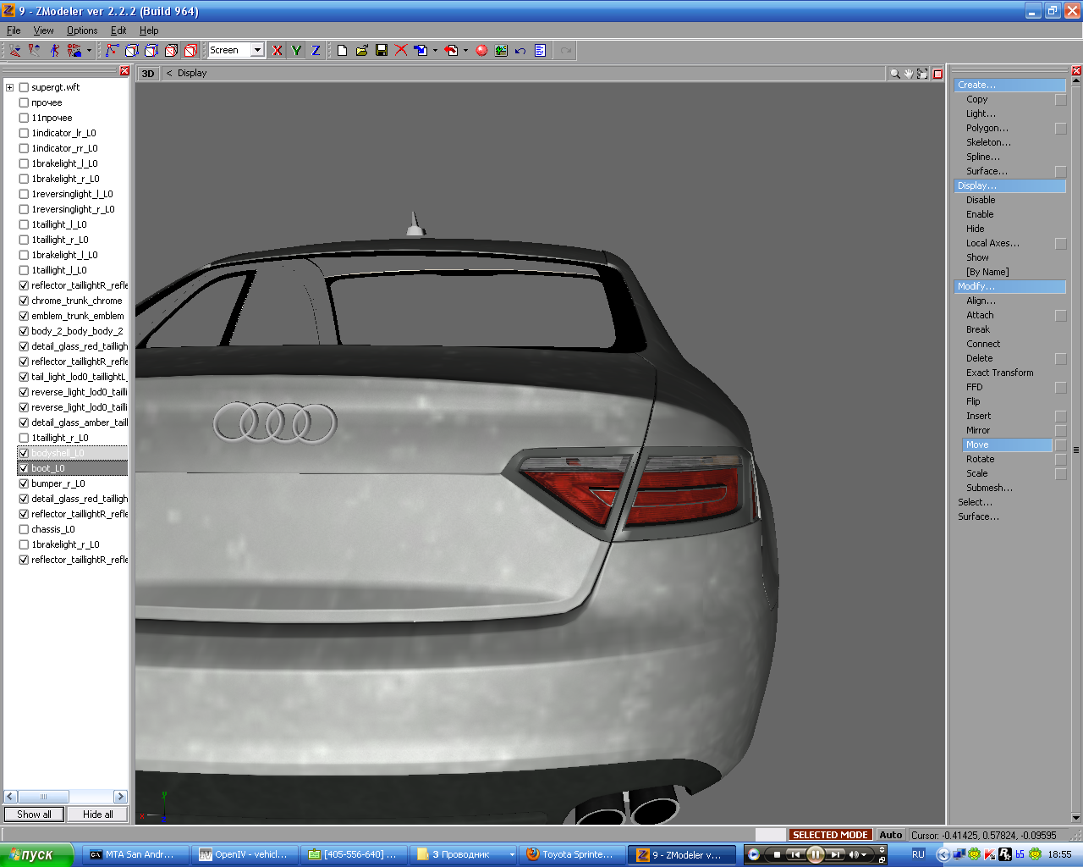The image size is (1083, 867).
Task: Open the Screen axis-mode dropdown
Action: click(257, 50)
